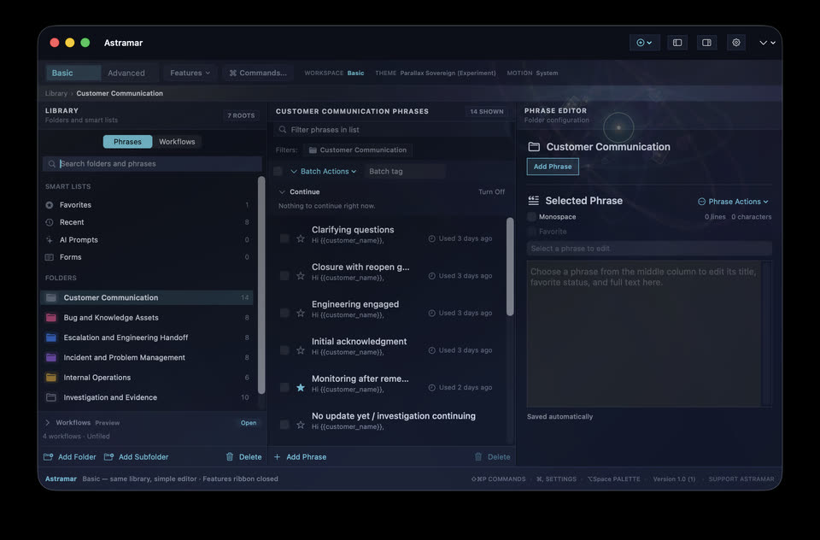
Task: Click the phrase text editing area
Action: (644, 334)
